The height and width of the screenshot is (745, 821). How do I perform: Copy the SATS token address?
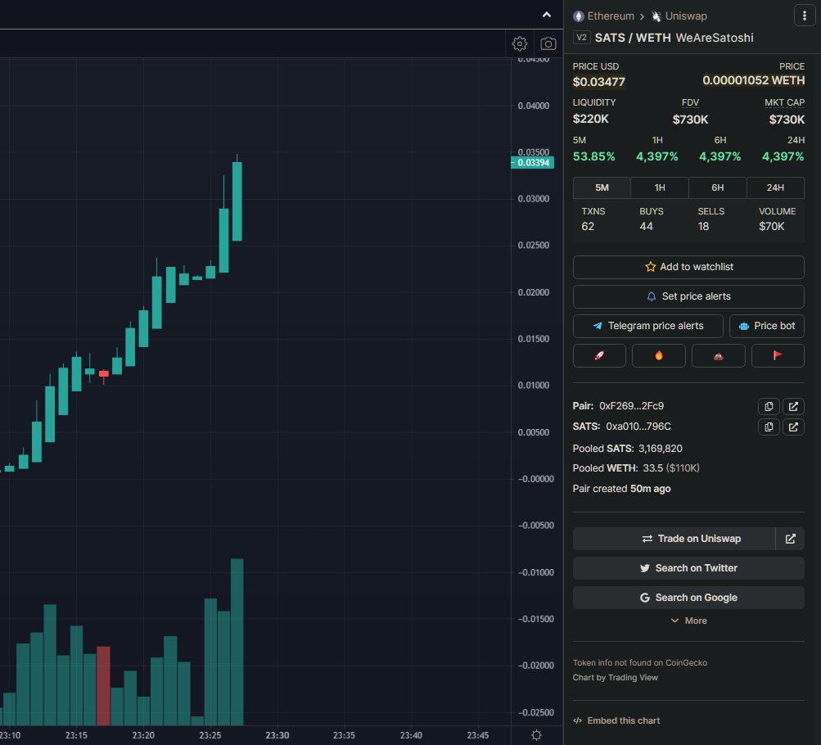(x=769, y=427)
